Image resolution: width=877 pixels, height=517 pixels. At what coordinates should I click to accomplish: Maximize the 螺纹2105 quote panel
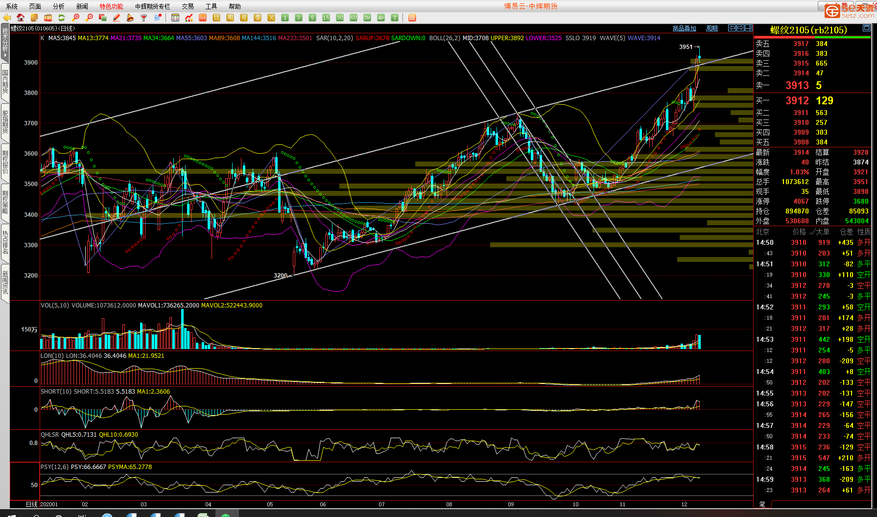[x=866, y=28]
